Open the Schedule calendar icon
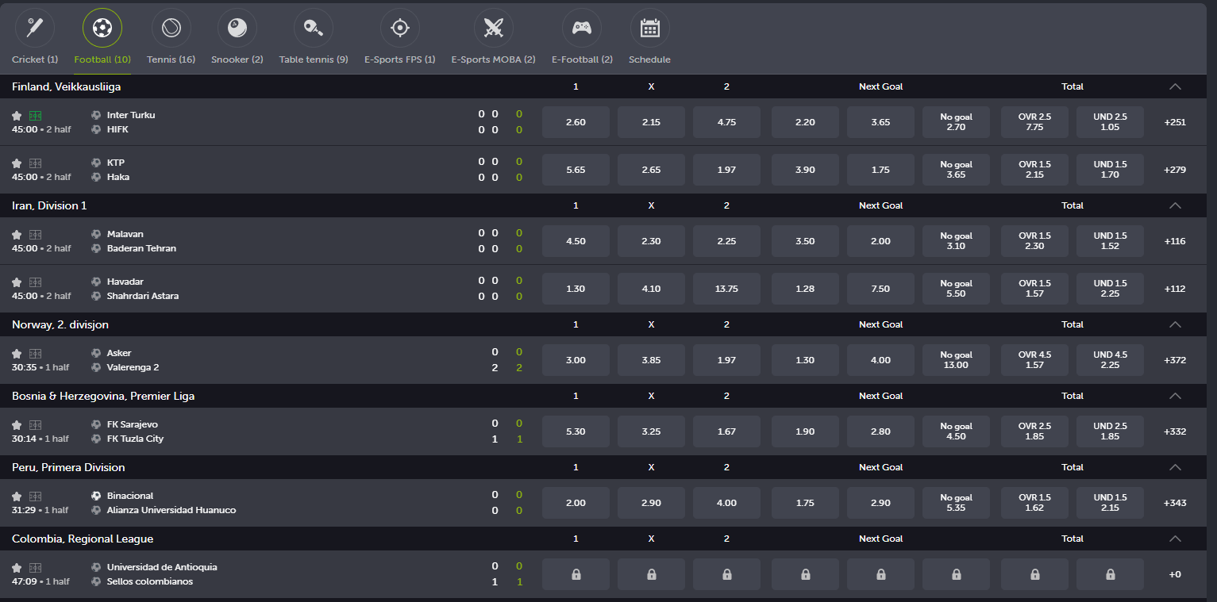This screenshot has height=602, width=1217. [649, 28]
